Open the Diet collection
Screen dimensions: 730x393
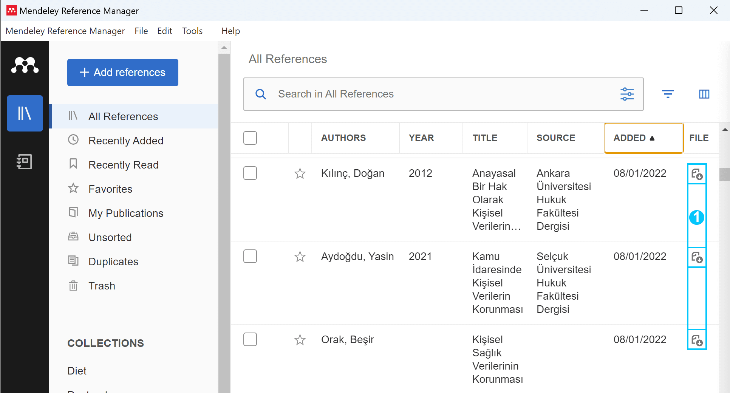[x=77, y=371]
